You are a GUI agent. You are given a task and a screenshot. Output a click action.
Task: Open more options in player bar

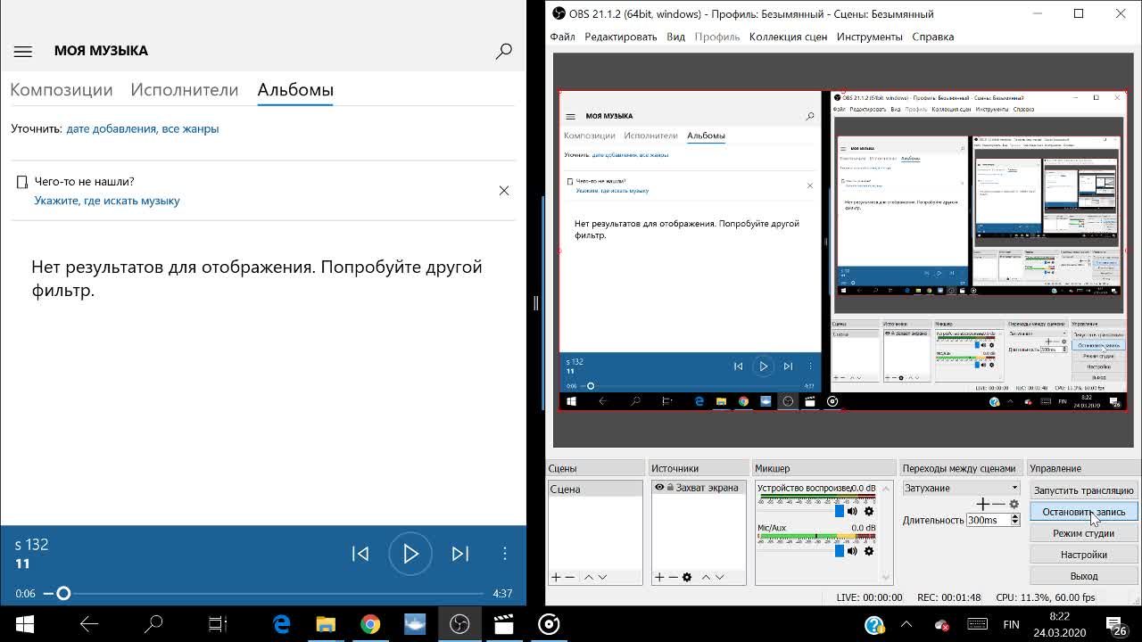tap(505, 554)
